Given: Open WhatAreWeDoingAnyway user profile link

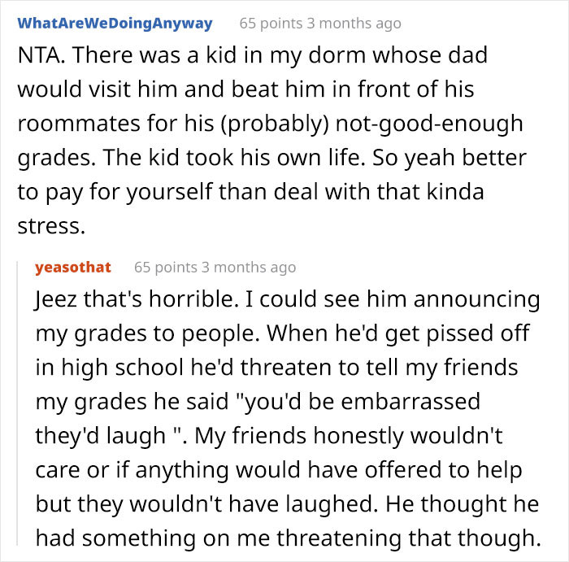Looking at the screenshot, I should tap(115, 24).
